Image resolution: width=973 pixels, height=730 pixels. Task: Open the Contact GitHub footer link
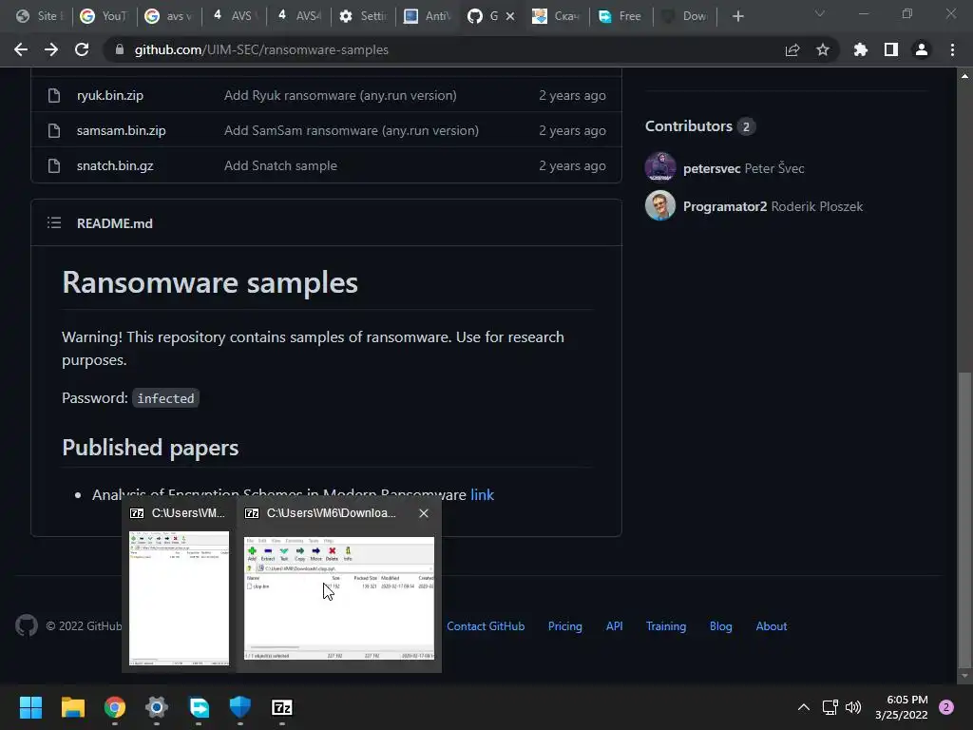(x=486, y=626)
